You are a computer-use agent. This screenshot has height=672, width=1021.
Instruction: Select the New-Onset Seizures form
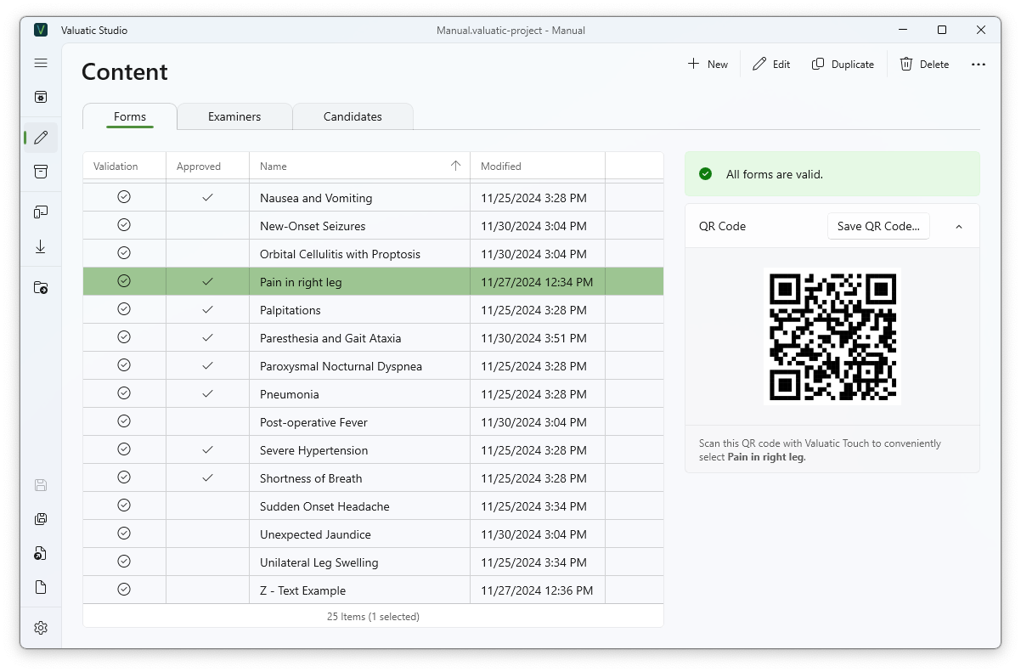pos(313,226)
